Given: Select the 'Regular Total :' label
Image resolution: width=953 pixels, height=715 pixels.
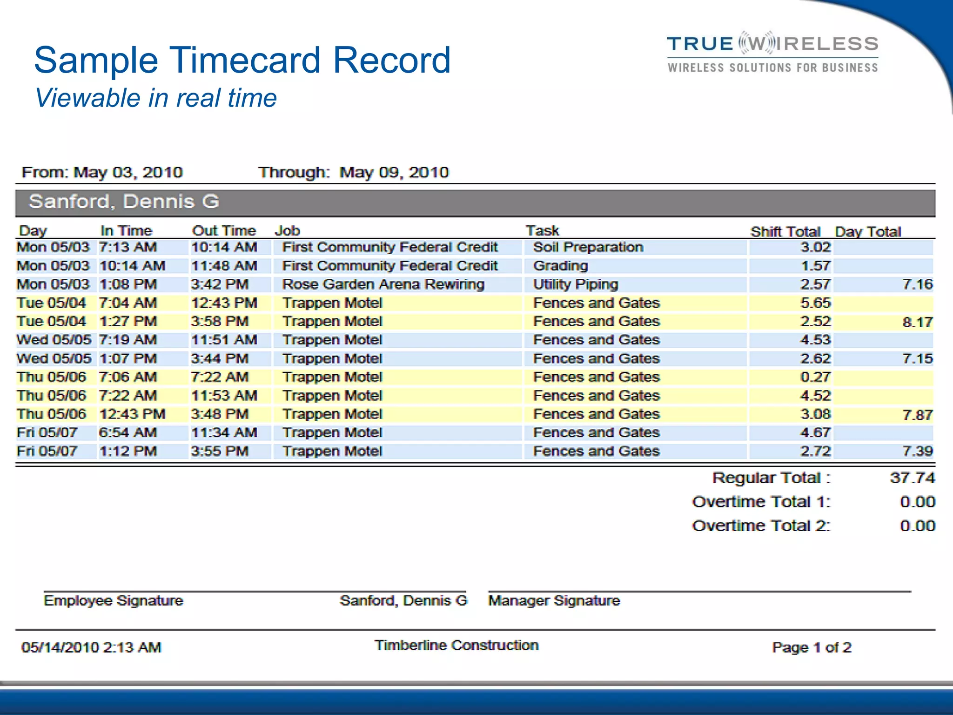Looking at the screenshot, I should 771,478.
